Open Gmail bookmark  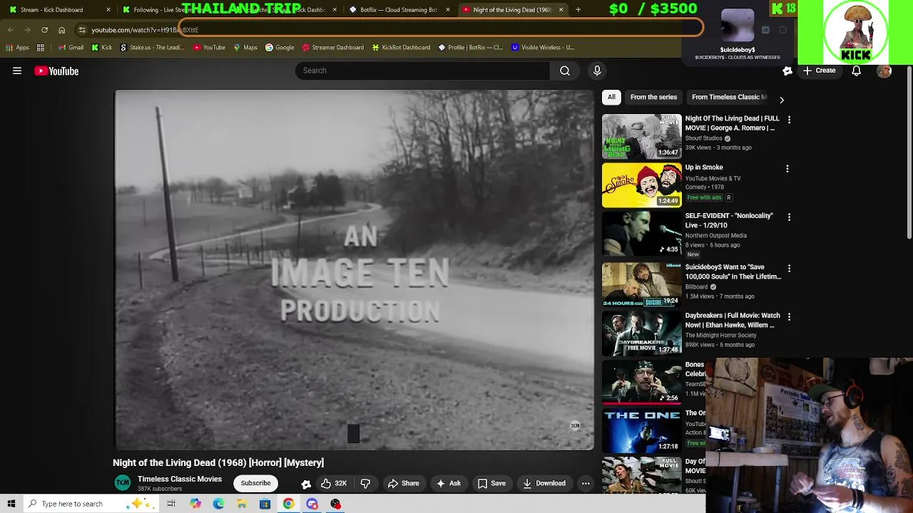(71, 48)
